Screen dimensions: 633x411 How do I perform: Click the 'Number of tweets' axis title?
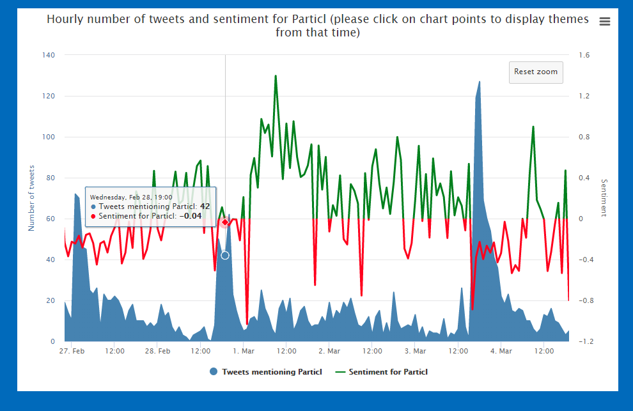(31, 198)
